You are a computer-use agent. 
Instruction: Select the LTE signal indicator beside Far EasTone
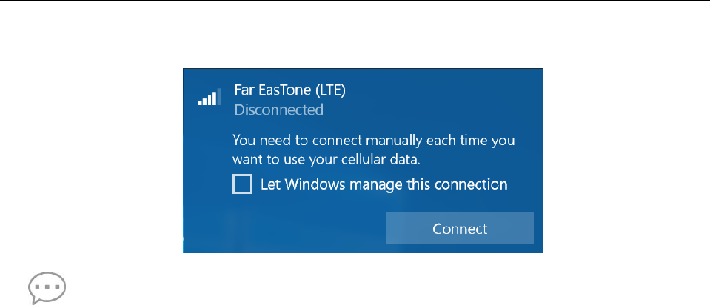coord(210,97)
